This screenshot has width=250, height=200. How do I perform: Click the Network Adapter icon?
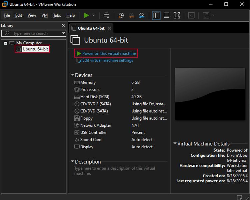coord(77,125)
